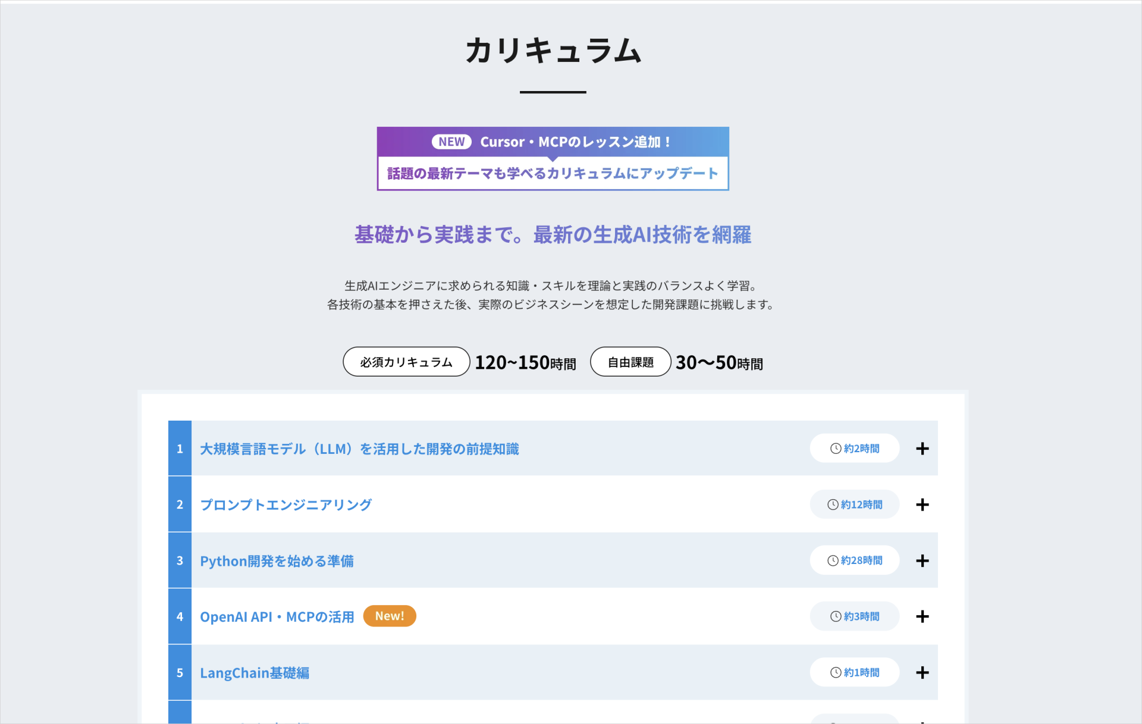Open lesson 大規模言語モデル（LLM）を活用した開発の前提知識

(359, 449)
